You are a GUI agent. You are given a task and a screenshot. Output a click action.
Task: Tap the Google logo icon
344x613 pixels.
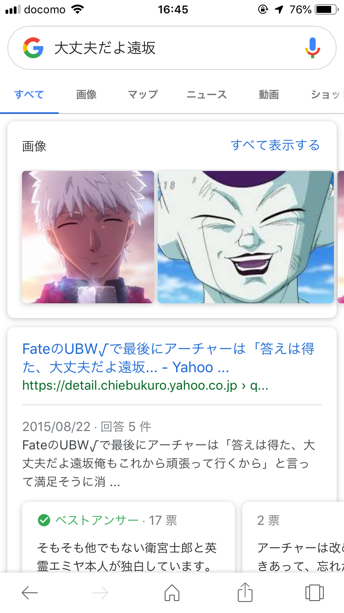[33, 48]
